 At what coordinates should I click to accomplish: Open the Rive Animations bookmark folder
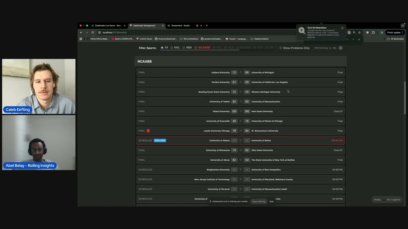coord(189,39)
